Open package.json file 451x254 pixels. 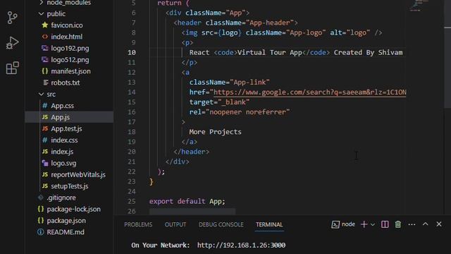pos(66,221)
